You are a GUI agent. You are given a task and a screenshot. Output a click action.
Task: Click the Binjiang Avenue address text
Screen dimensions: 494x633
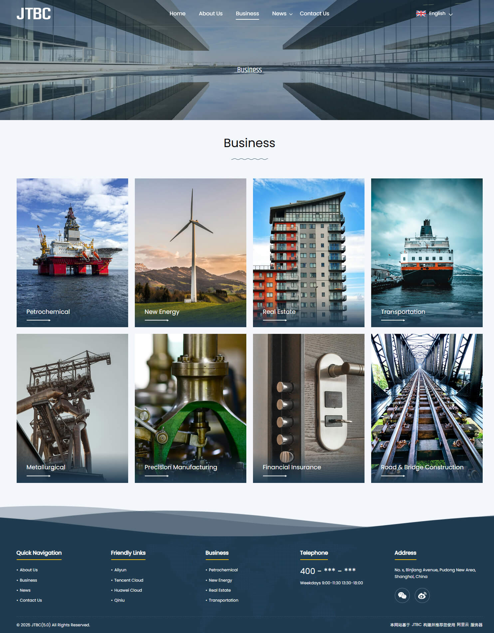435,573
